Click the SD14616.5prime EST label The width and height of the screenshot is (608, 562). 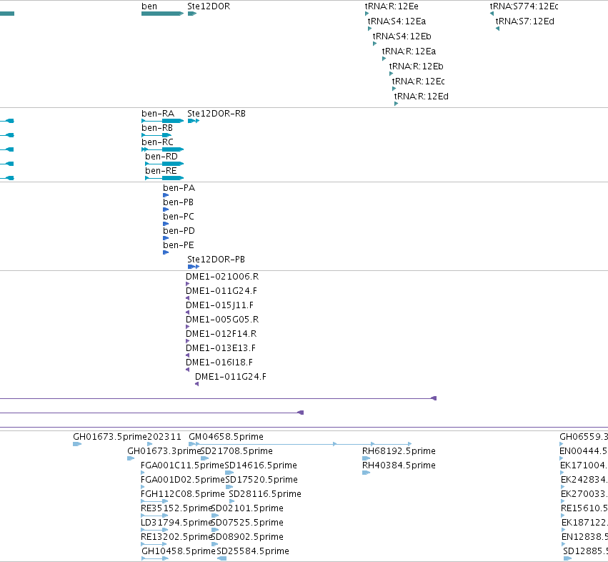261,465
